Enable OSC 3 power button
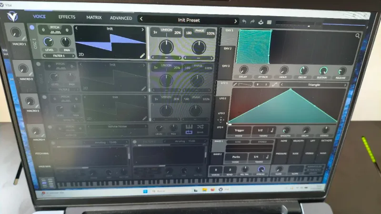This screenshot has width=381, height=214. point(44,97)
